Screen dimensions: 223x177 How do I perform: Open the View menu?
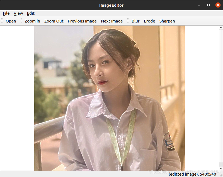(x=18, y=13)
